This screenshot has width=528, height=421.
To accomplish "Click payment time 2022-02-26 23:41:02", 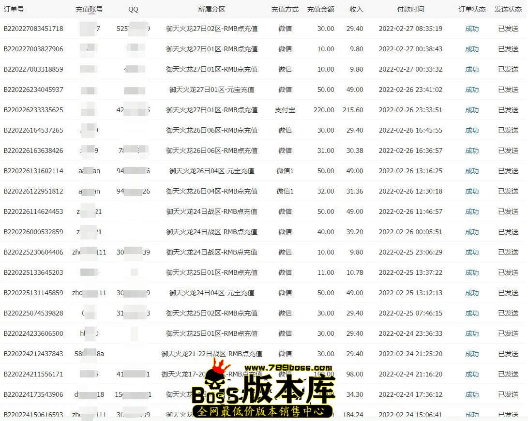I will tap(410, 90).
